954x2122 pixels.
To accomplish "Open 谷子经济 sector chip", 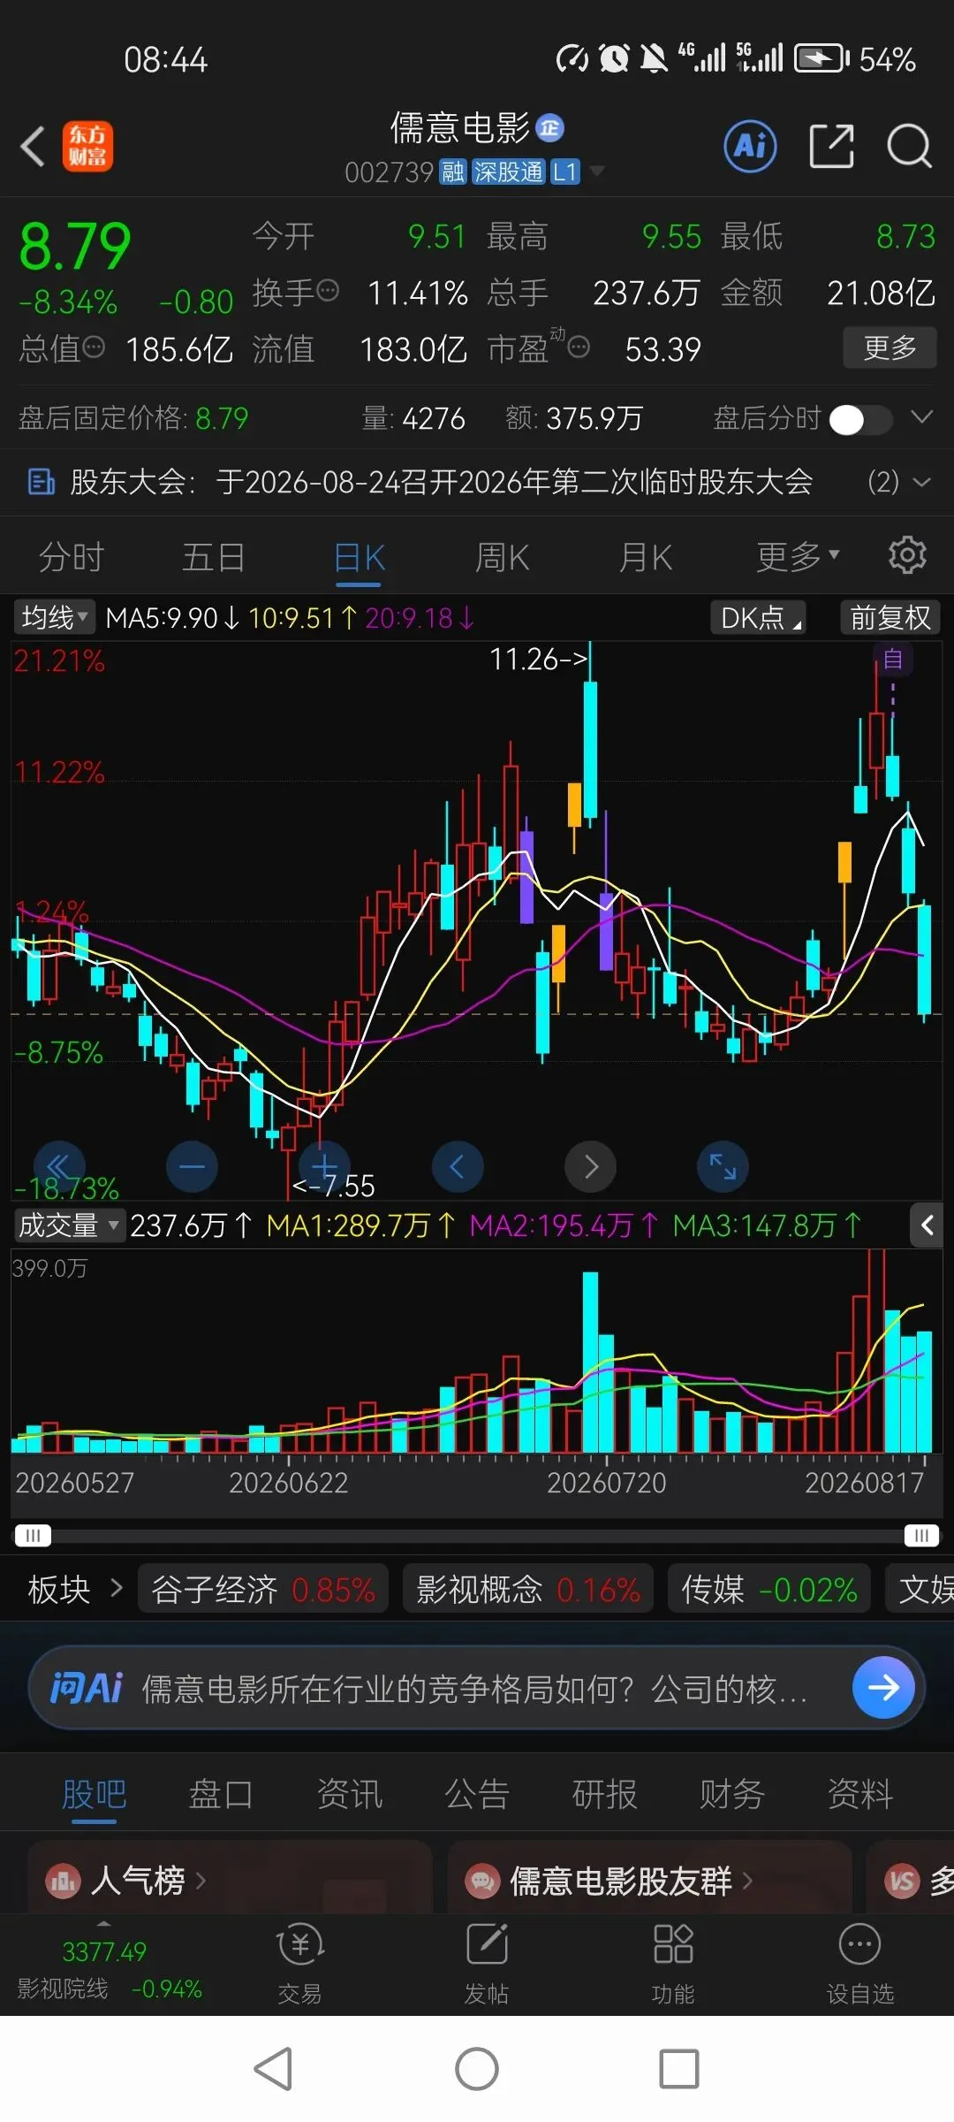I will point(263,1589).
